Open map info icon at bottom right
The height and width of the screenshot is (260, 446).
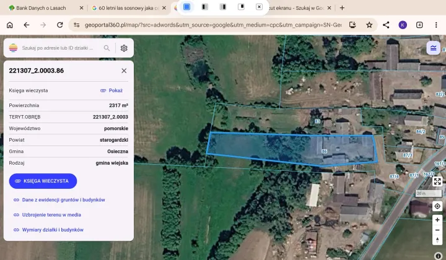pyautogui.click(x=439, y=256)
